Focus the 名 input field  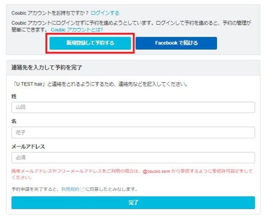[133, 132]
